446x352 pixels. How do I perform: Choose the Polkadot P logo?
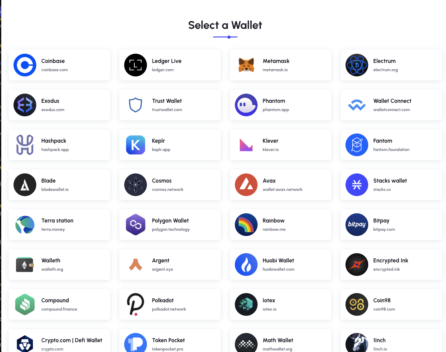click(136, 304)
